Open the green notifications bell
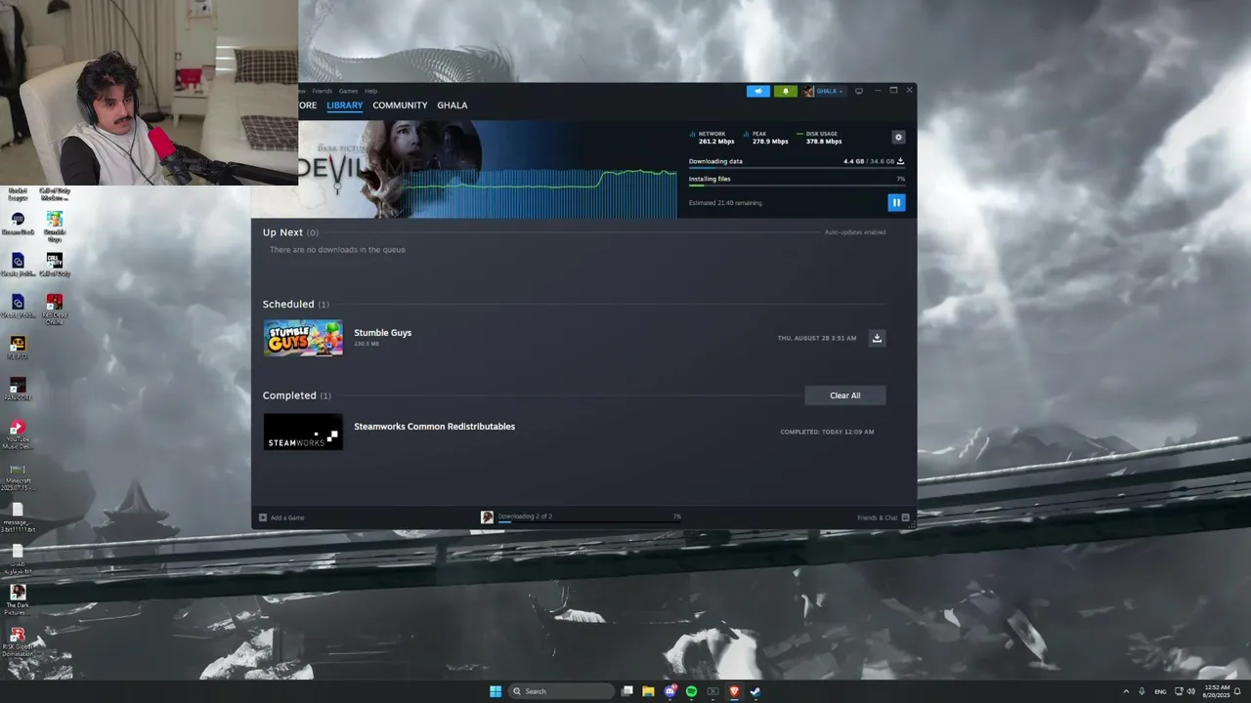Image resolution: width=1251 pixels, height=703 pixels. (x=786, y=91)
